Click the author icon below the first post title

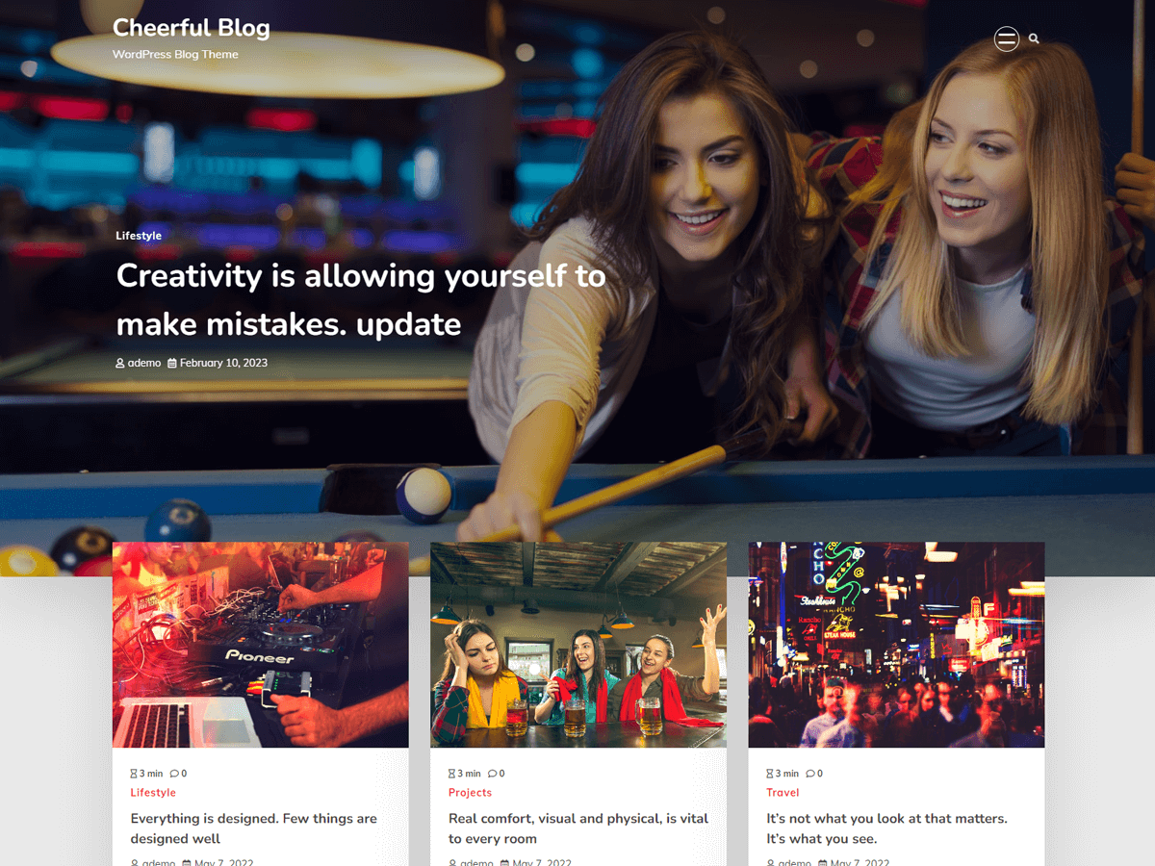[134, 863]
